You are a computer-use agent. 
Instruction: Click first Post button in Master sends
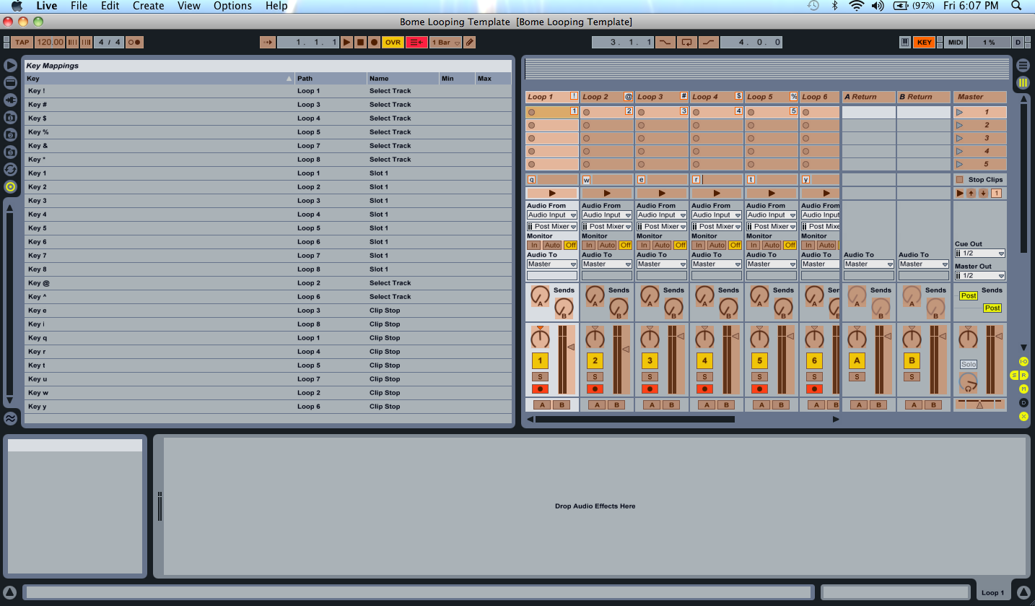968,296
